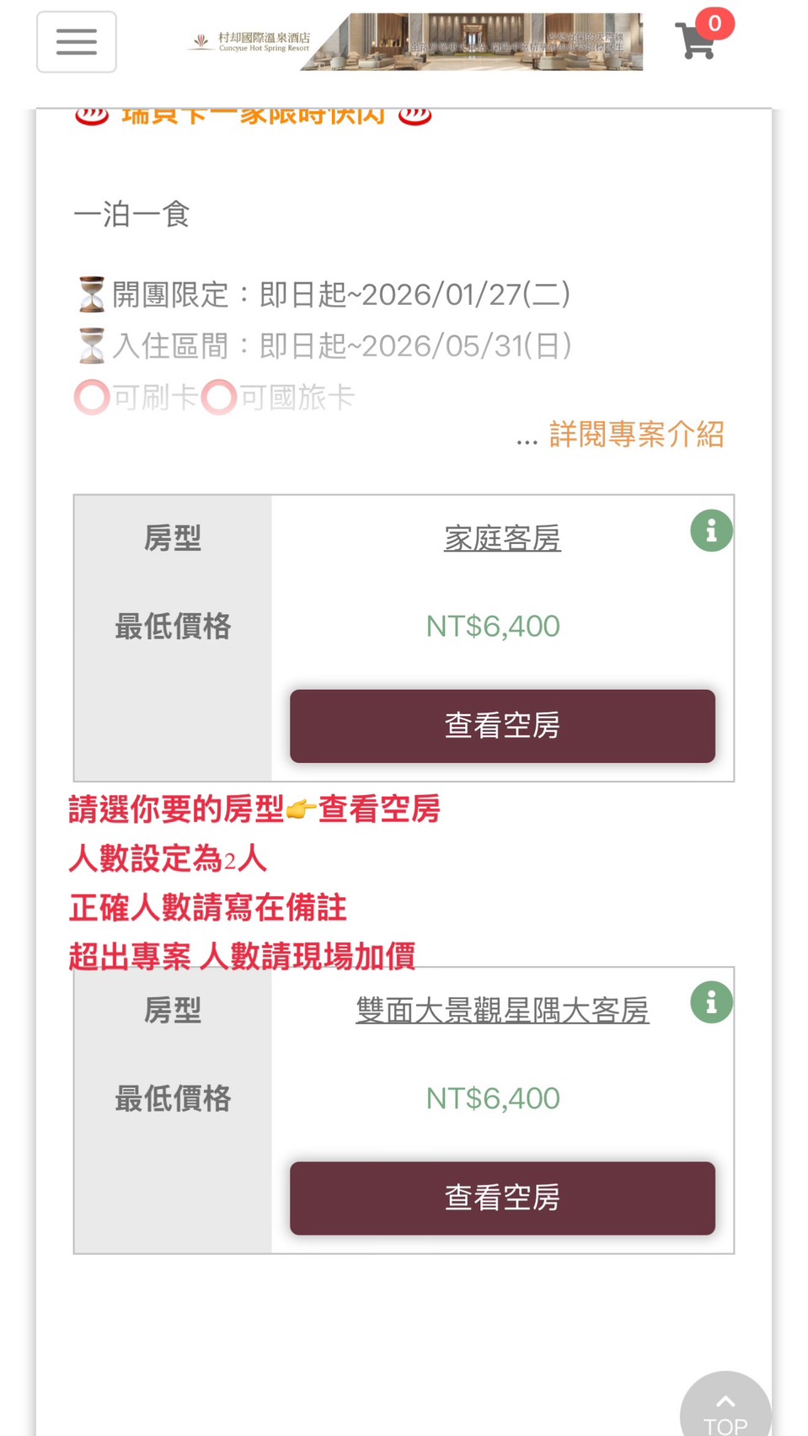Tap the NT$6,400 price for 雙面大景觀星隅大客房
The height and width of the screenshot is (1436, 808).
click(x=493, y=1098)
